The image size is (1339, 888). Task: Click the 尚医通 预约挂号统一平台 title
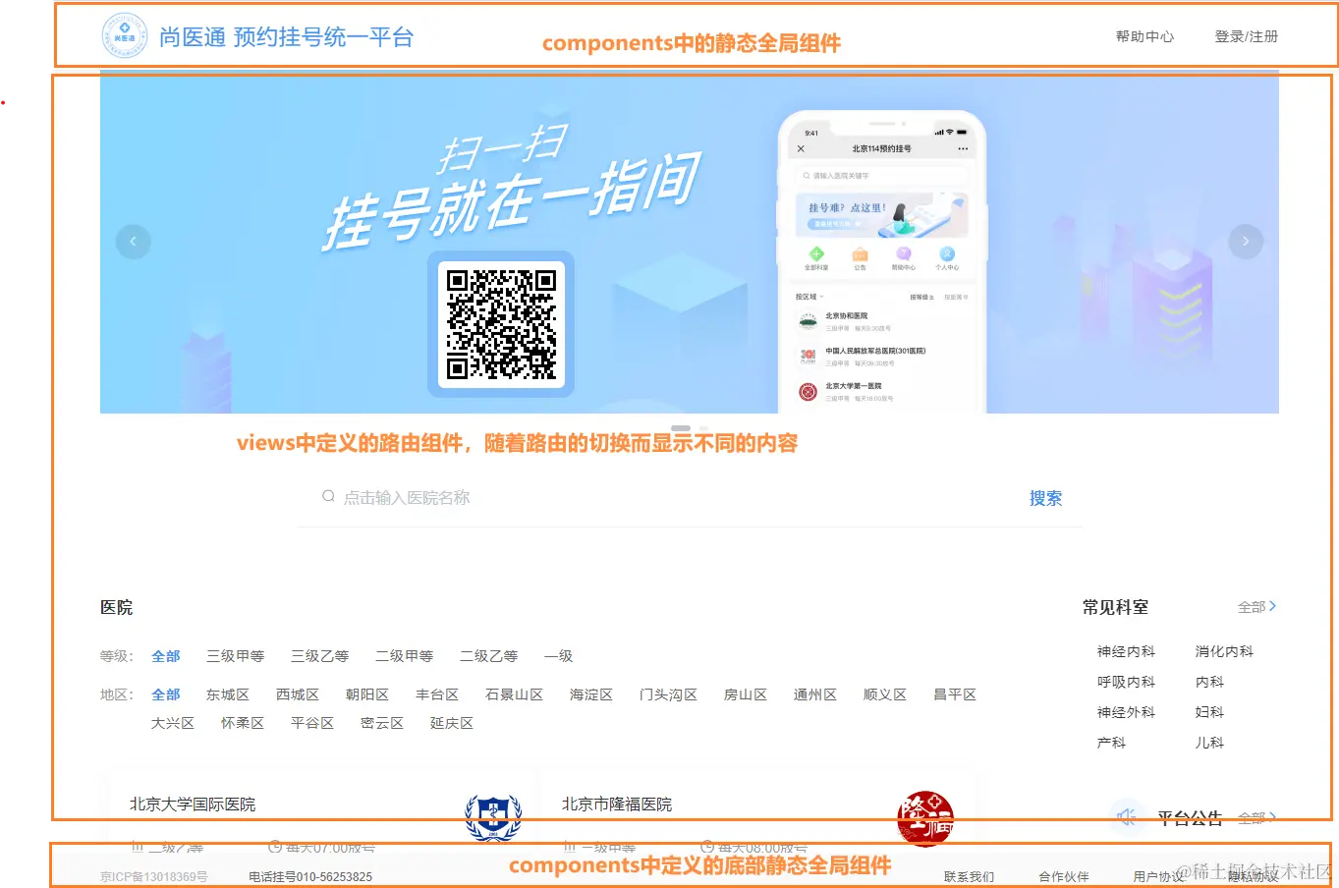coord(286,37)
